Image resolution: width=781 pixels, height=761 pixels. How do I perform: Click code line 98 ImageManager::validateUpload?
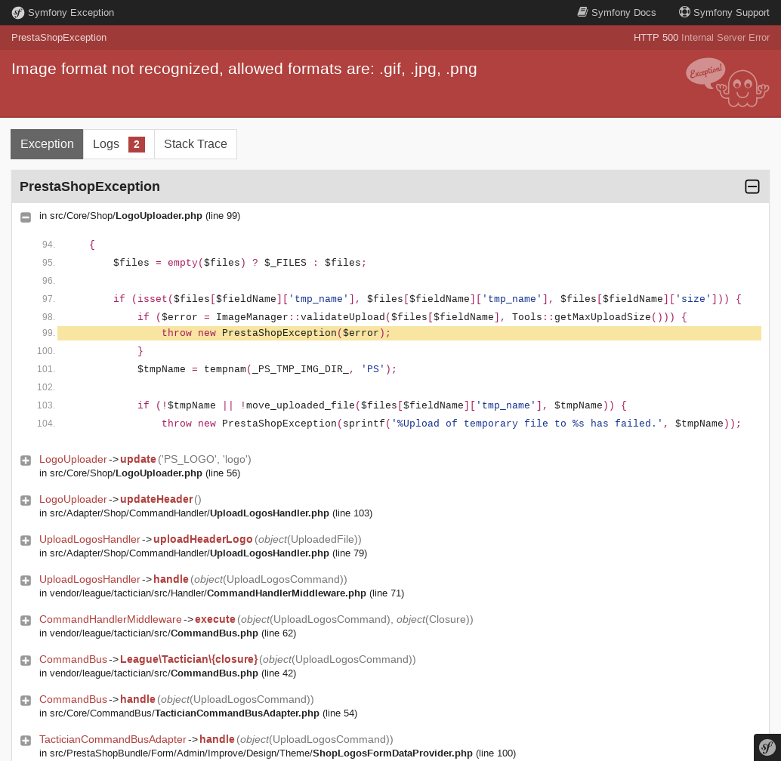coord(412,317)
